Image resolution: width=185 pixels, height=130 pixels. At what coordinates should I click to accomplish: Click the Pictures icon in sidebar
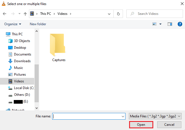[x=10, y=75]
